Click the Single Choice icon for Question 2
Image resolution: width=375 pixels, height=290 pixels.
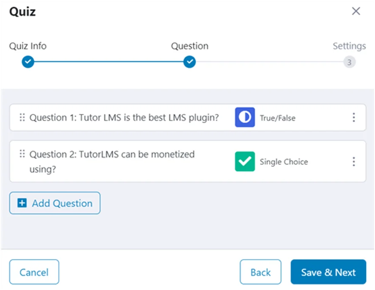[244, 162]
